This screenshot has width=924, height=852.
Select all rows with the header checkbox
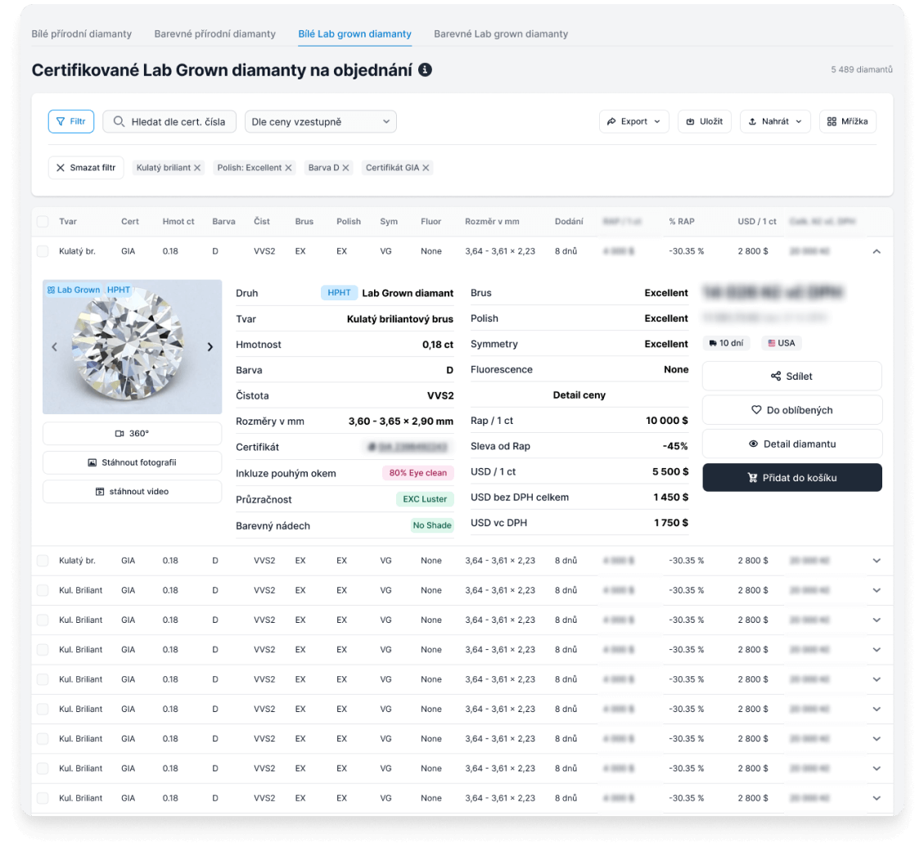click(x=43, y=222)
